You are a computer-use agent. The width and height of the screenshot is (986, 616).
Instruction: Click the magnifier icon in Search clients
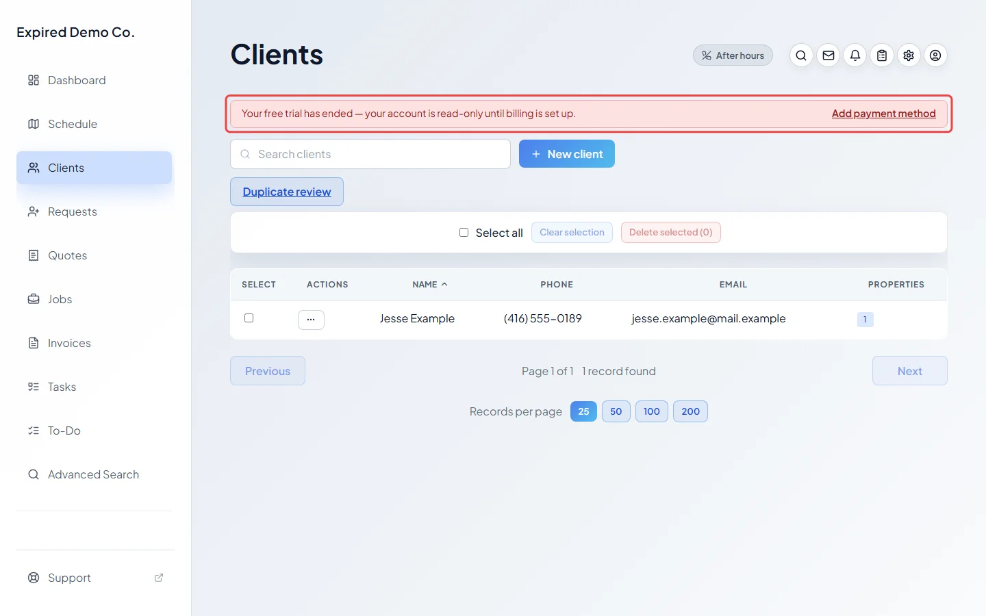point(245,154)
